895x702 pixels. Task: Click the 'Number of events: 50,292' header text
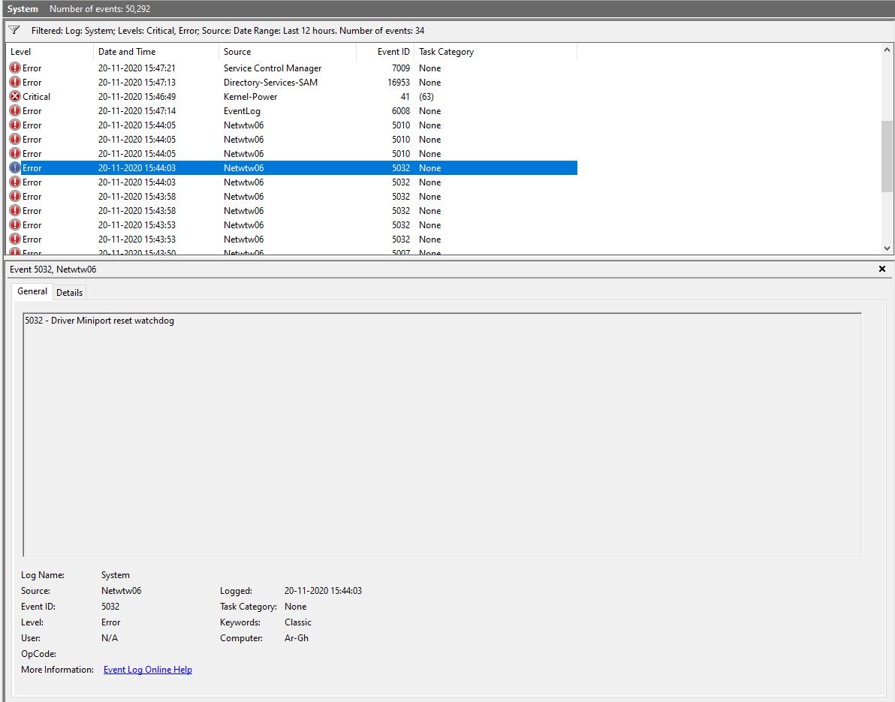tap(100, 9)
